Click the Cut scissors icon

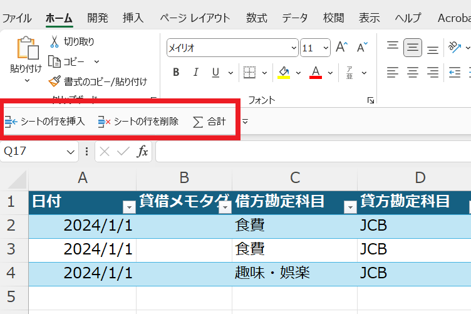tap(54, 42)
